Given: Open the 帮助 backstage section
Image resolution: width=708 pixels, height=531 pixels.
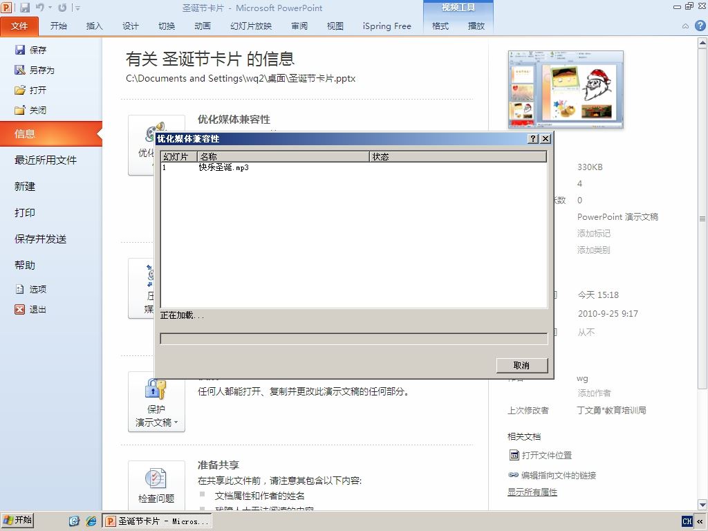Looking at the screenshot, I should 25,265.
